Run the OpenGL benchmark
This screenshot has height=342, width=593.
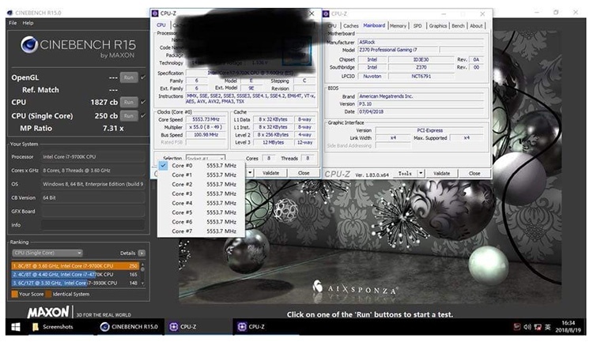(x=129, y=77)
